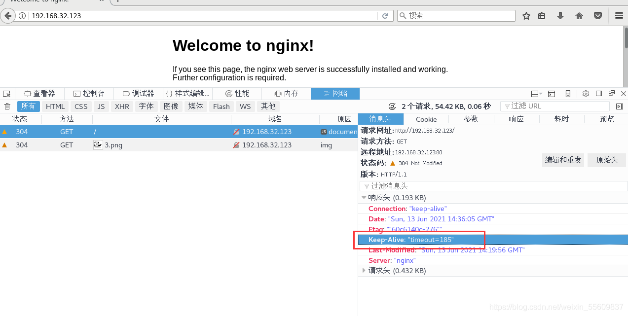Open site info icon in address bar
Screen dimensions: 628x316
tap(22, 16)
